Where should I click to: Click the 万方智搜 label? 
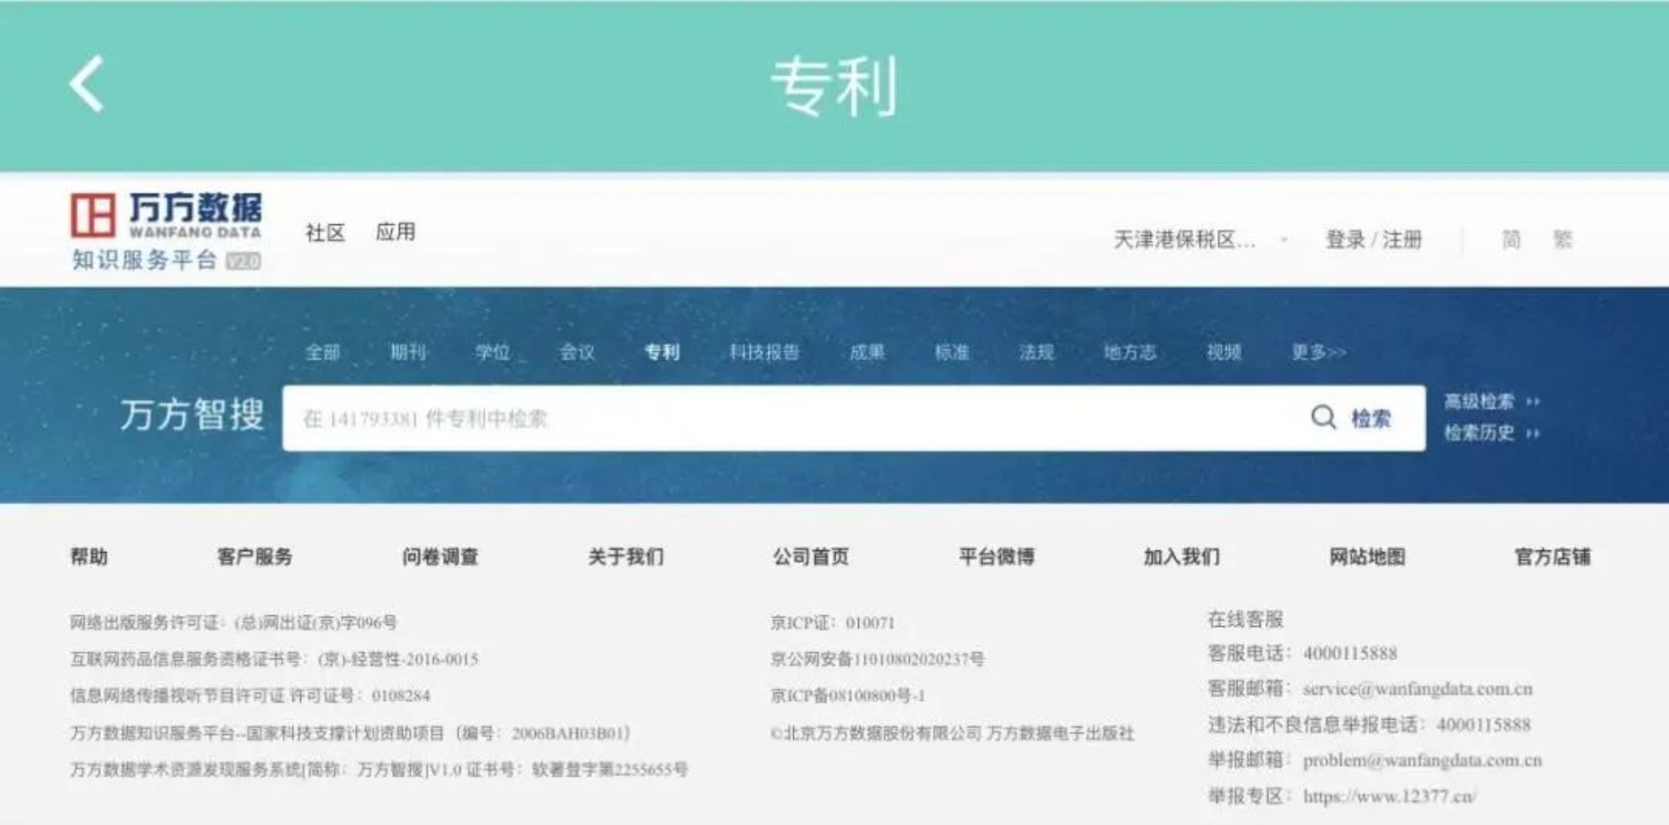(x=192, y=415)
